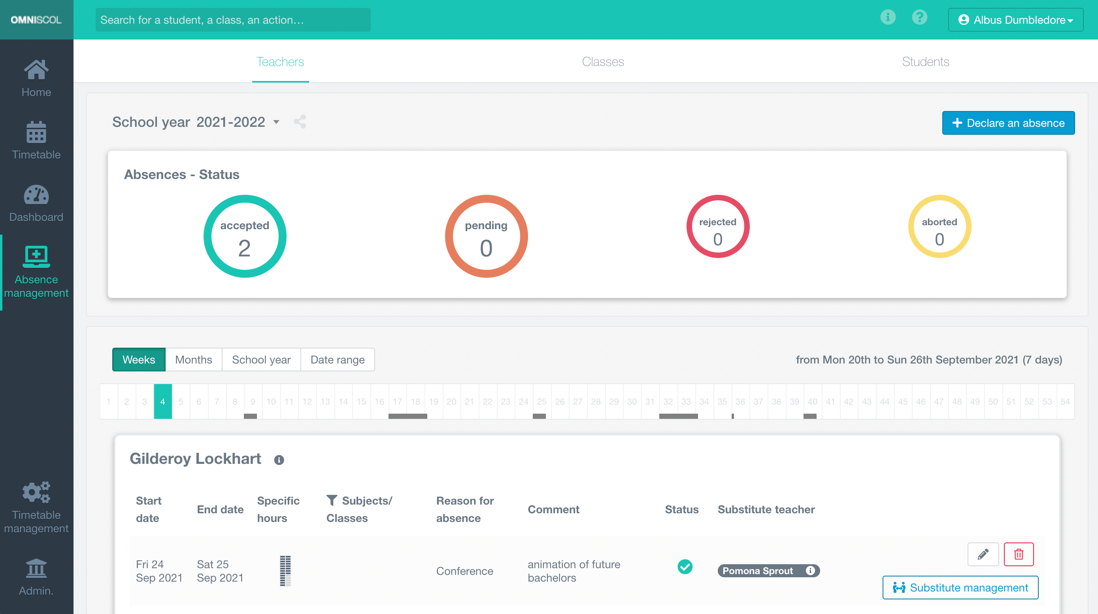Open the Dashboard gauge icon
The width and height of the screenshot is (1098, 614).
click(x=36, y=196)
